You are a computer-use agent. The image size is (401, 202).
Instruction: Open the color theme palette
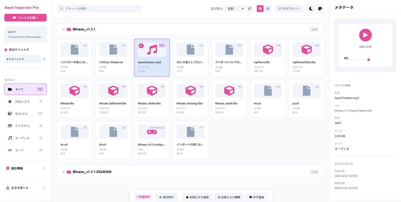320,9
